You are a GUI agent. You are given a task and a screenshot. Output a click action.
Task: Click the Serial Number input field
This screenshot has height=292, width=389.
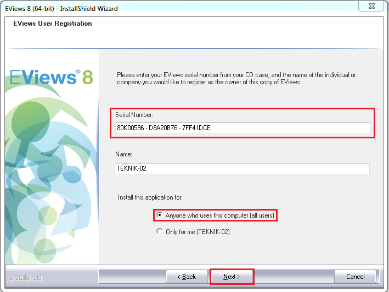tap(243, 128)
